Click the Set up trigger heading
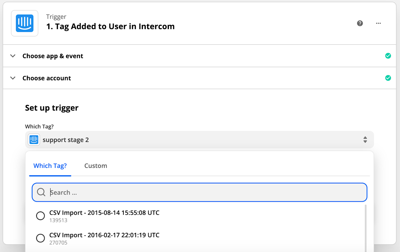The image size is (400, 252). (52, 108)
